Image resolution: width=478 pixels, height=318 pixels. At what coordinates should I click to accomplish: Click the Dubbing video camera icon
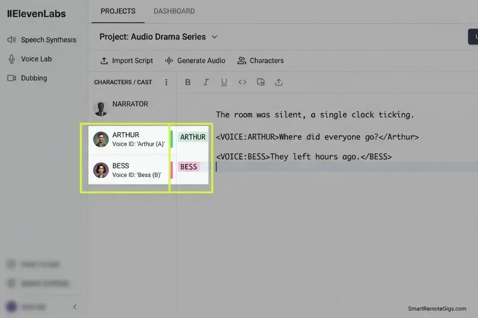tap(11, 78)
